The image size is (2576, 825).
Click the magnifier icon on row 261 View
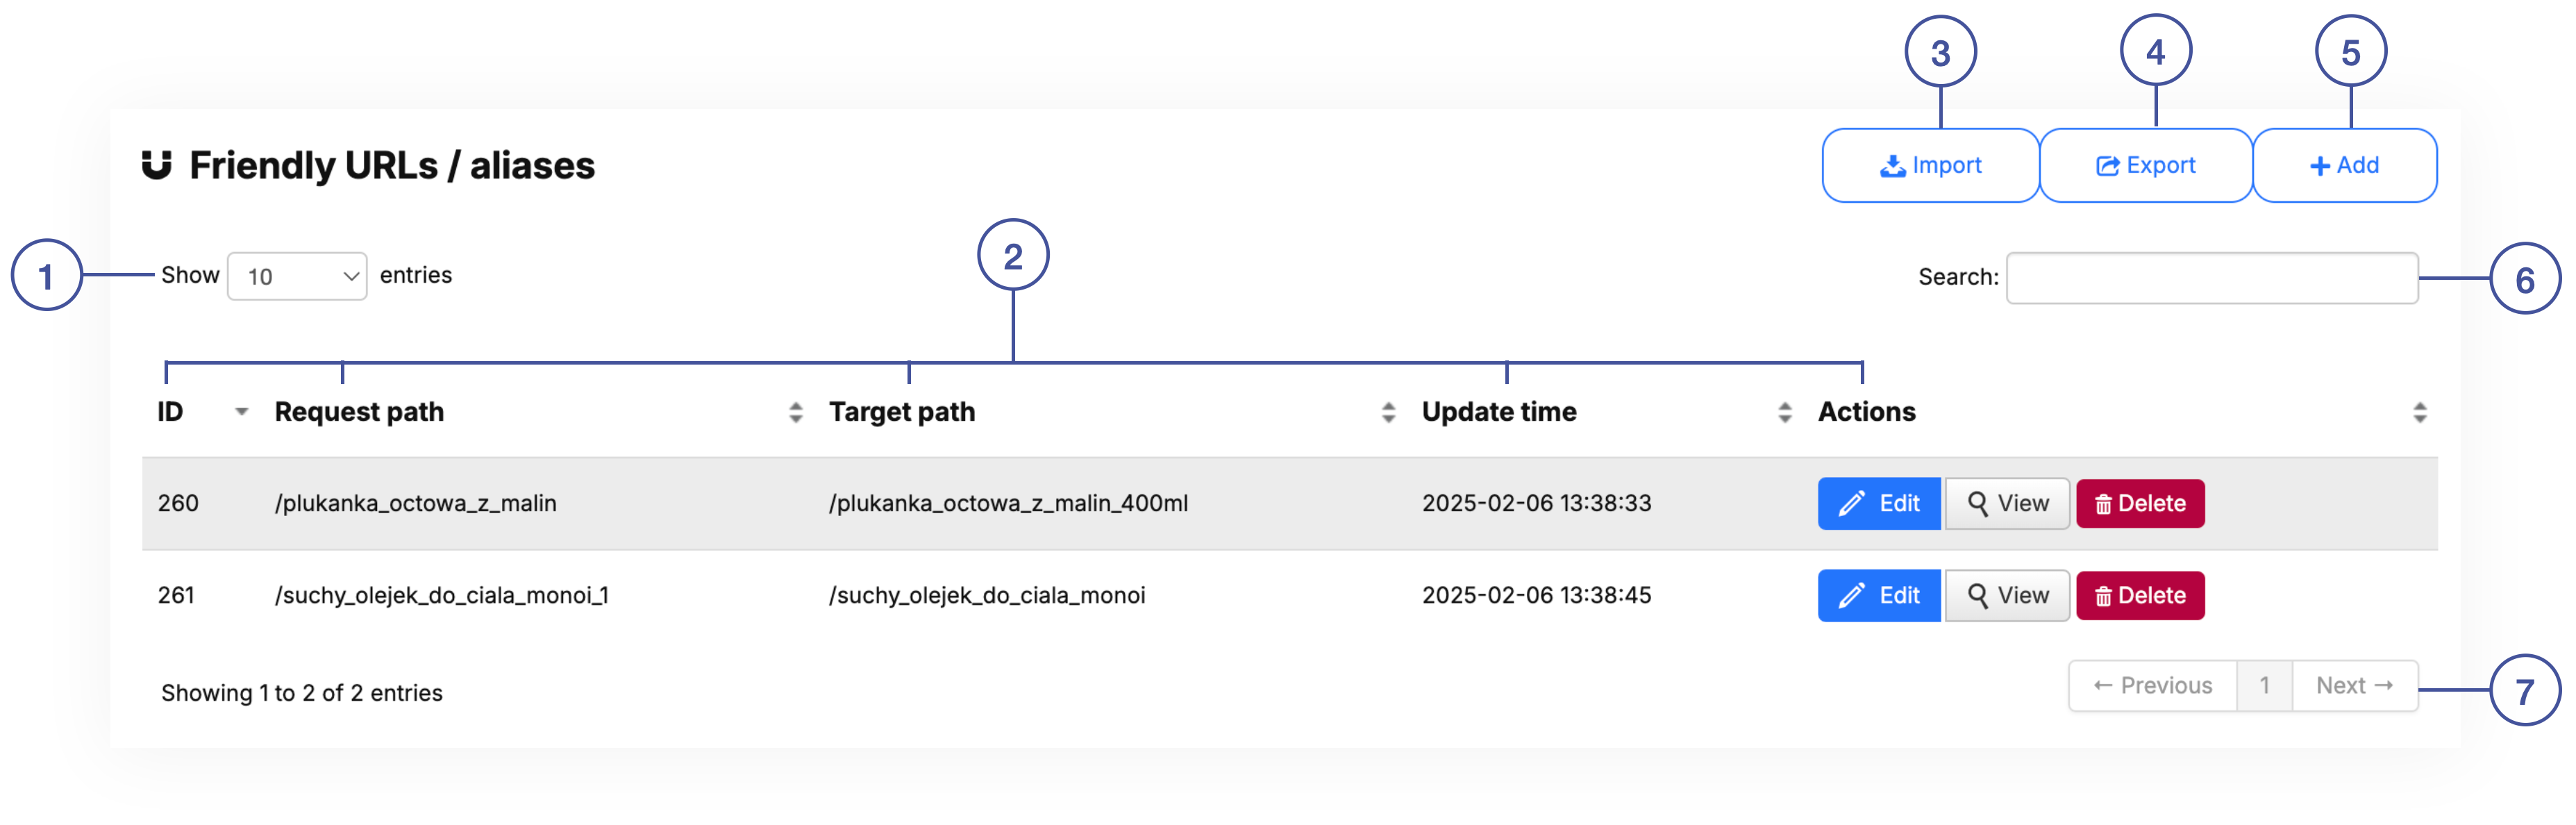coord(1979,595)
